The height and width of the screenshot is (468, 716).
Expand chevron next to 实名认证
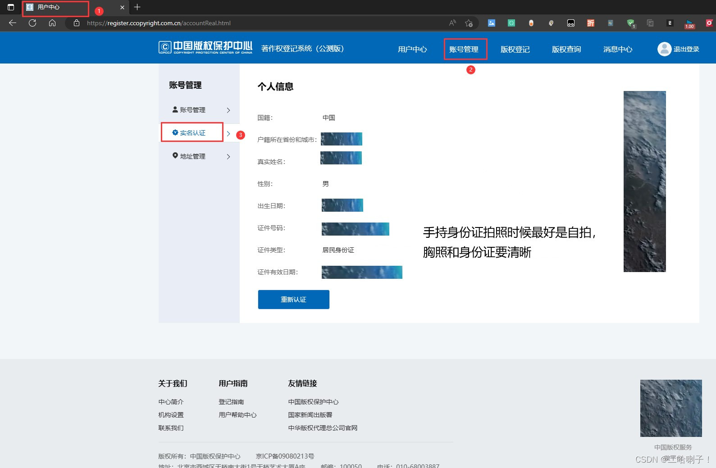(x=228, y=134)
